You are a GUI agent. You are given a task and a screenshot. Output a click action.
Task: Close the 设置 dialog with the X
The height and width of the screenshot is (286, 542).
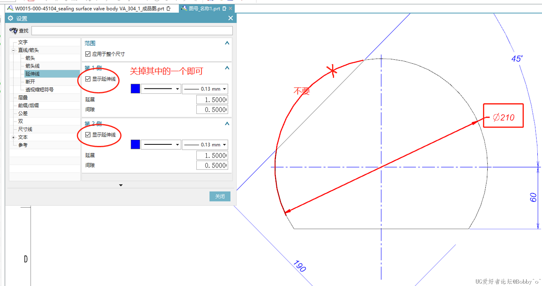pos(231,18)
